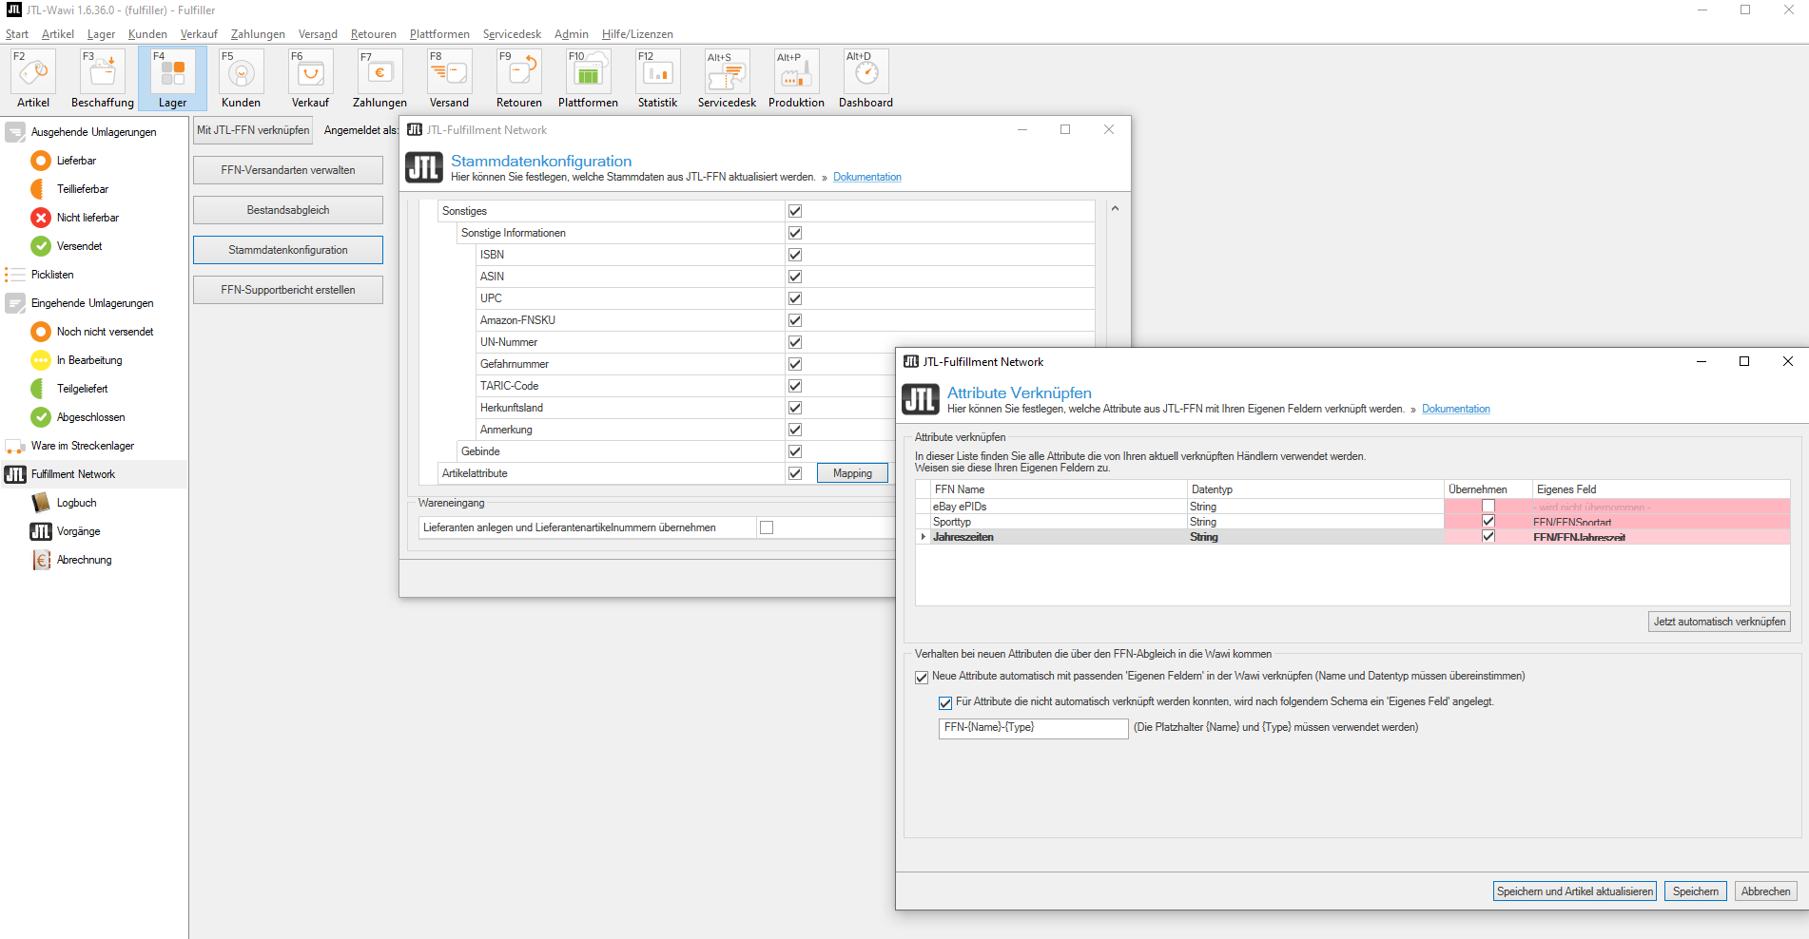The height and width of the screenshot is (939, 1809).
Task: Open Dokumentation link in Attribute Verknüpfen
Action: pos(1455,409)
